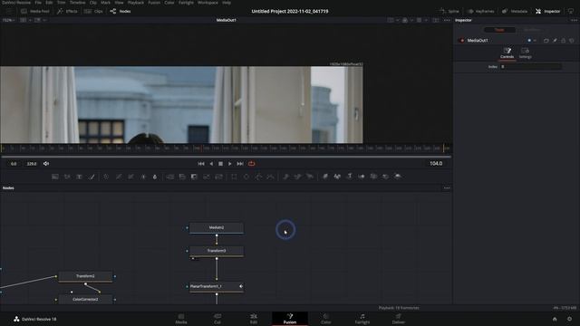Play in reverse with the back arrow
Image resolution: width=580 pixels, height=326 pixels.
pyautogui.click(x=211, y=163)
